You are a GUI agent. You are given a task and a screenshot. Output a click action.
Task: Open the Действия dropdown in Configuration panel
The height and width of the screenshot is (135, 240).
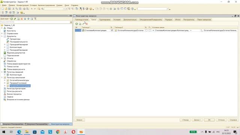5,19
